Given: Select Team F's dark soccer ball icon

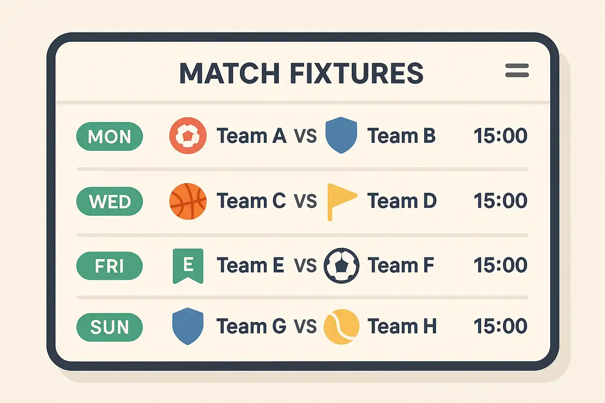Looking at the screenshot, I should (341, 266).
